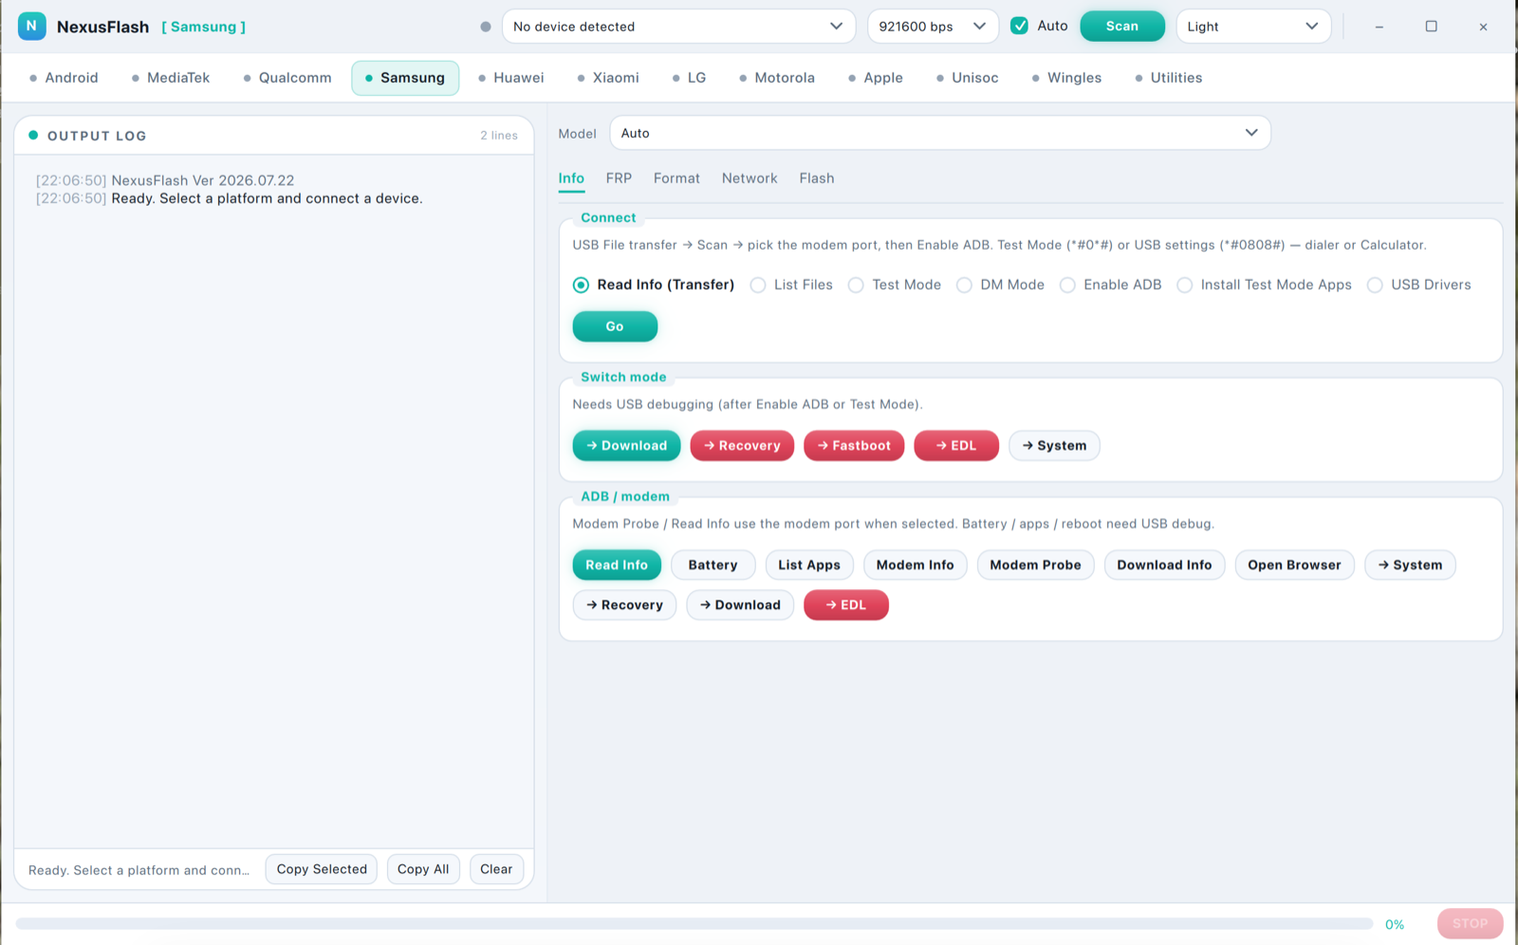This screenshot has height=945, width=1518.
Task: Switch to the Unisoc platform tab
Action: coord(968,78)
